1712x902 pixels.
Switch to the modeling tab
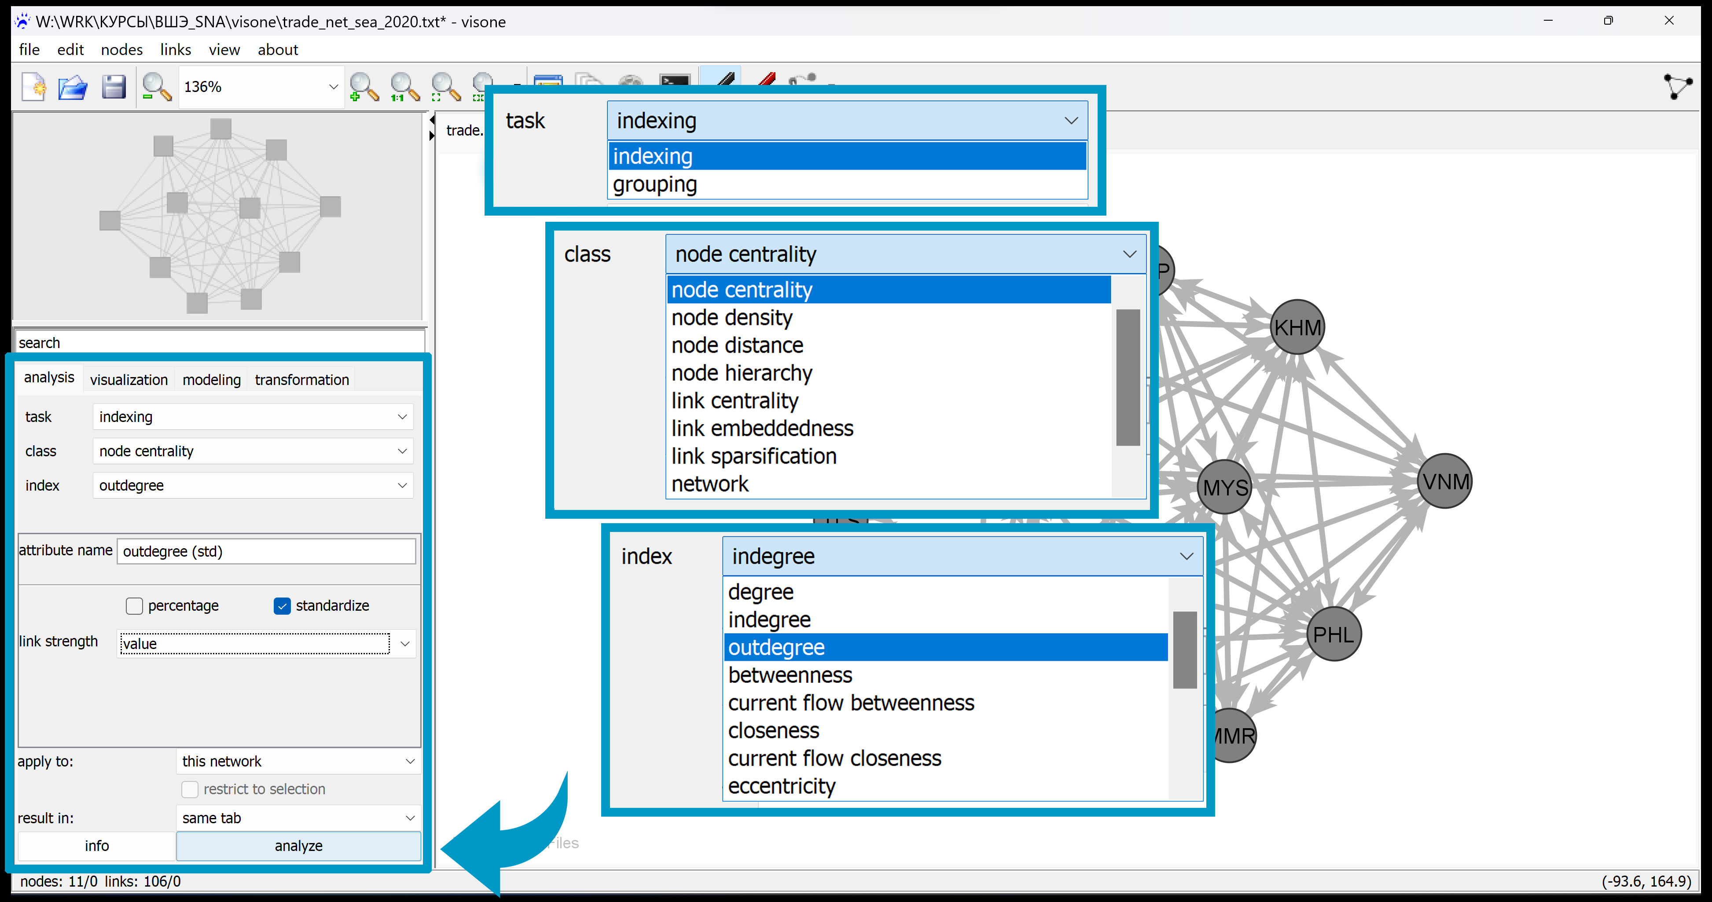[x=211, y=380]
